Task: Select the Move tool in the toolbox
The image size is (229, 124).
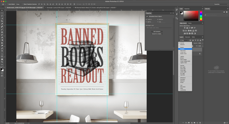Action: pos(2,10)
